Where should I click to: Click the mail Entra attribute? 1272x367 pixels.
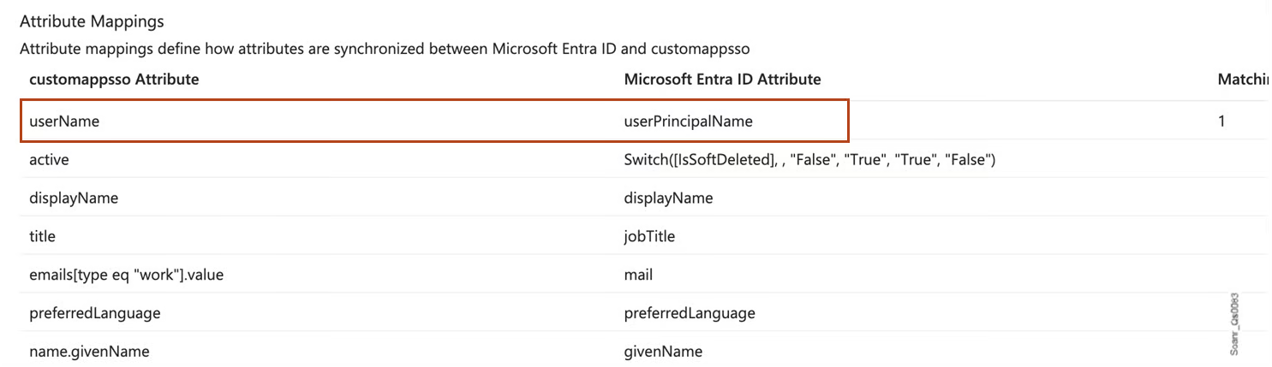coord(638,275)
